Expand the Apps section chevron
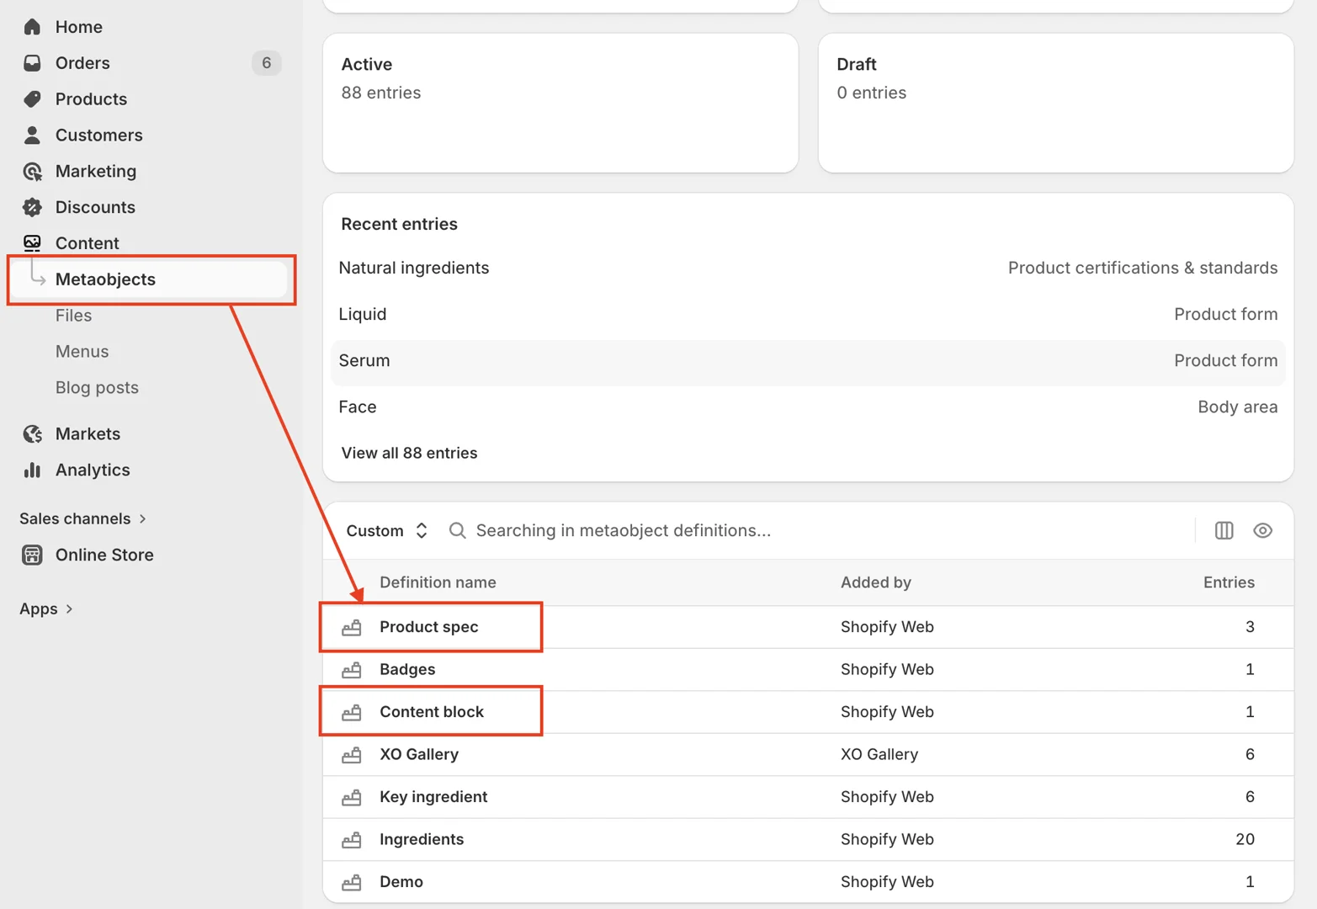 click(69, 609)
